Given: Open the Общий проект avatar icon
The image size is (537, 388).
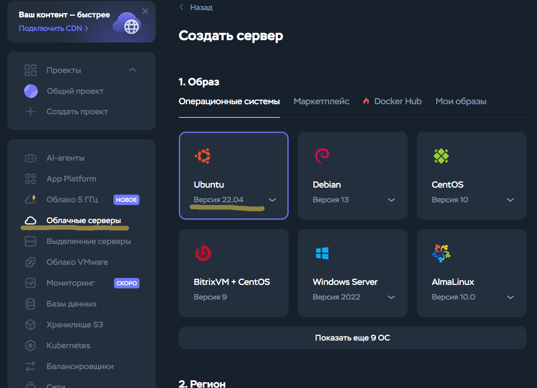Looking at the screenshot, I should [x=31, y=91].
